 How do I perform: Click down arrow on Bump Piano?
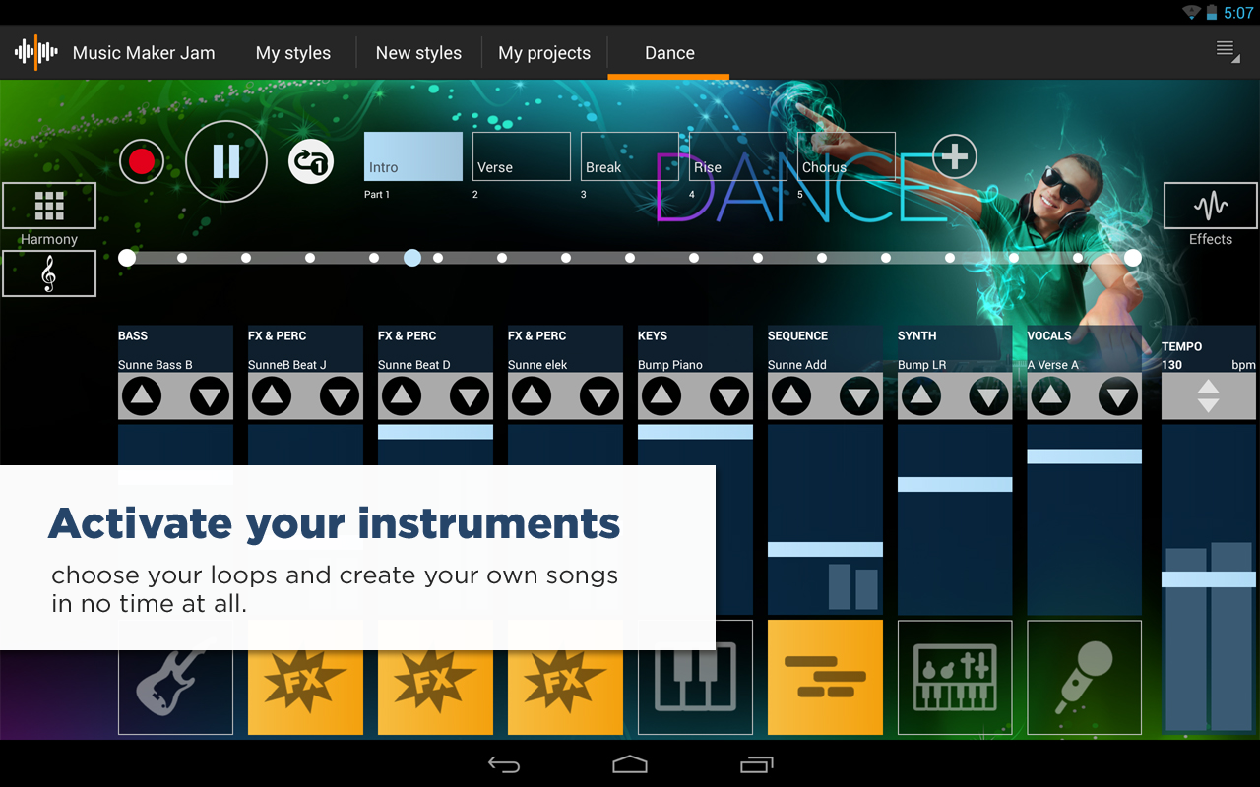[x=729, y=396]
